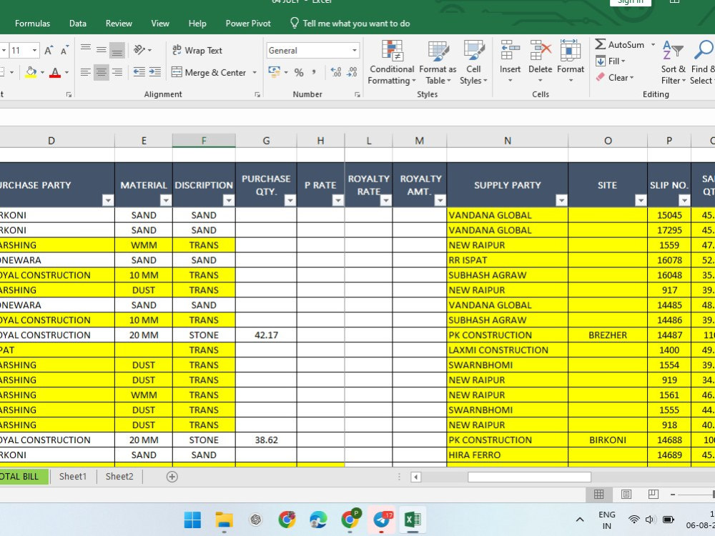Click Merge & Center button
The width and height of the screenshot is (715, 536).
click(x=209, y=72)
